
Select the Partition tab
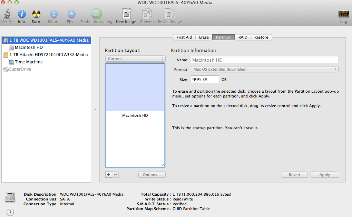pyautogui.click(x=224, y=37)
